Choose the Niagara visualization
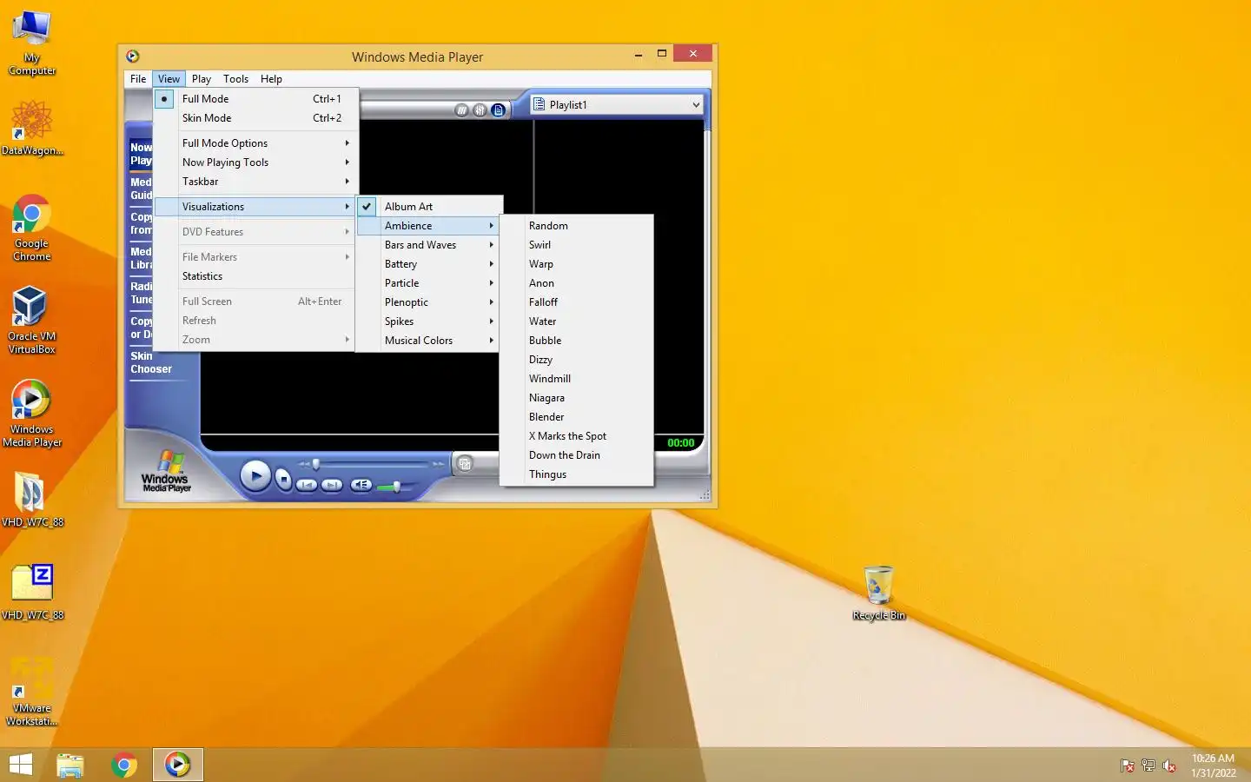The height and width of the screenshot is (782, 1251). click(576, 398)
